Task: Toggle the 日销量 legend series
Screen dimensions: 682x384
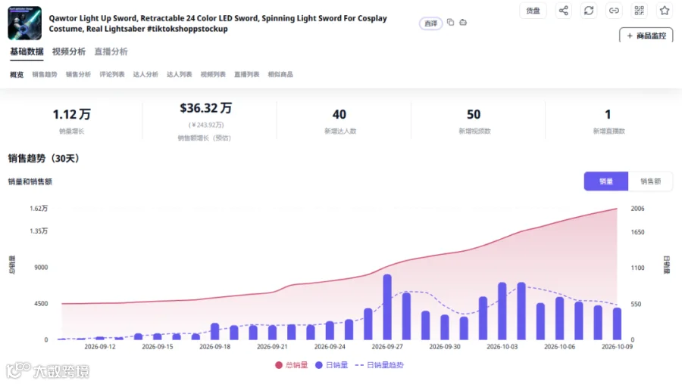Action: [331, 365]
